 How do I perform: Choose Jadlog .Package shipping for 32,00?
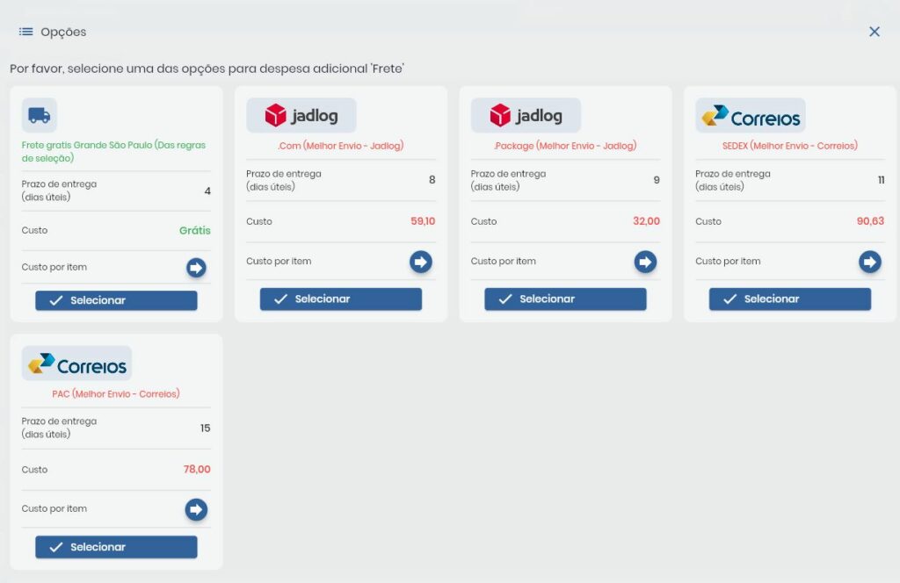[x=565, y=299]
